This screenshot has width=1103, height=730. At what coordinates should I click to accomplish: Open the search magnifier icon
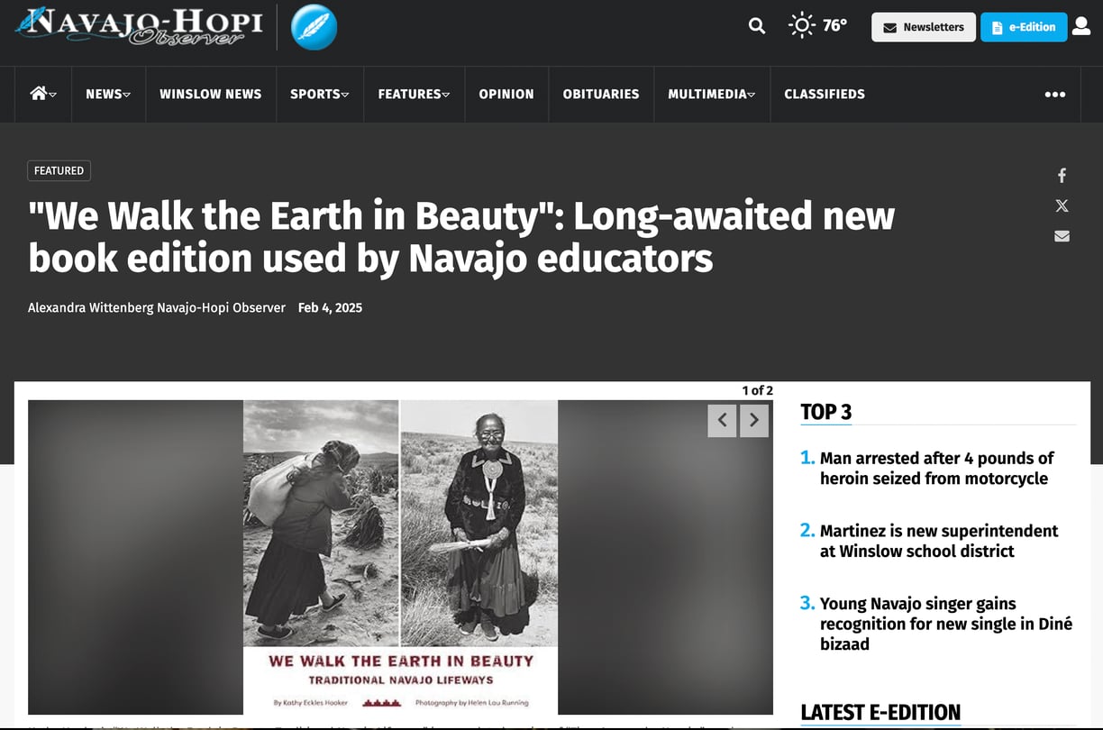(757, 26)
